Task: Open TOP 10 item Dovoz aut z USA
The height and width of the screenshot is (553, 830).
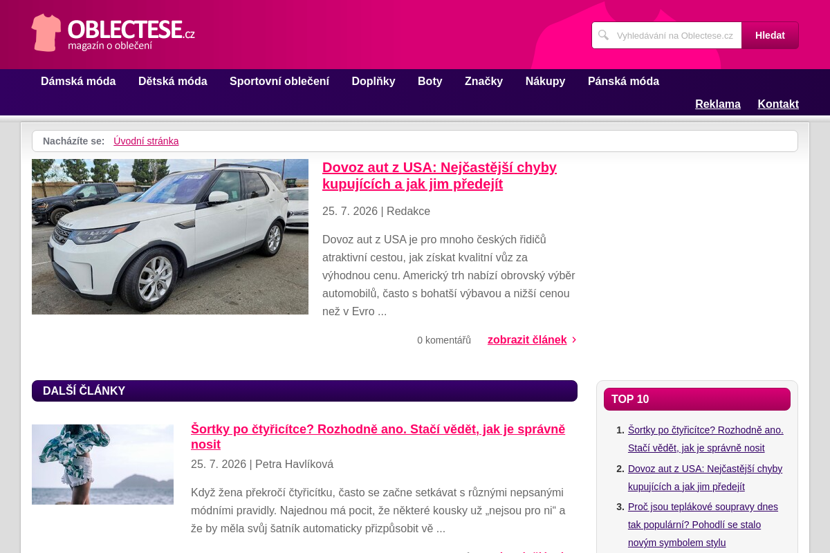Action: [x=705, y=478]
